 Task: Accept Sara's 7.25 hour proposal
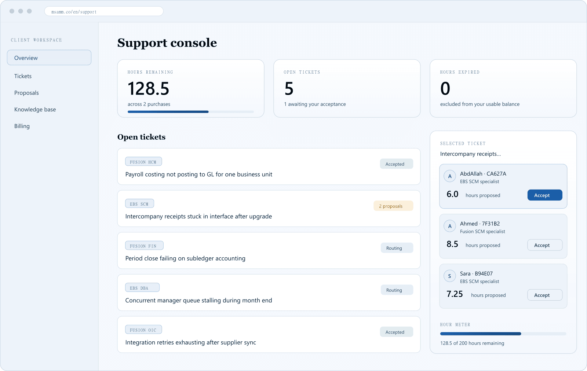[x=545, y=295]
